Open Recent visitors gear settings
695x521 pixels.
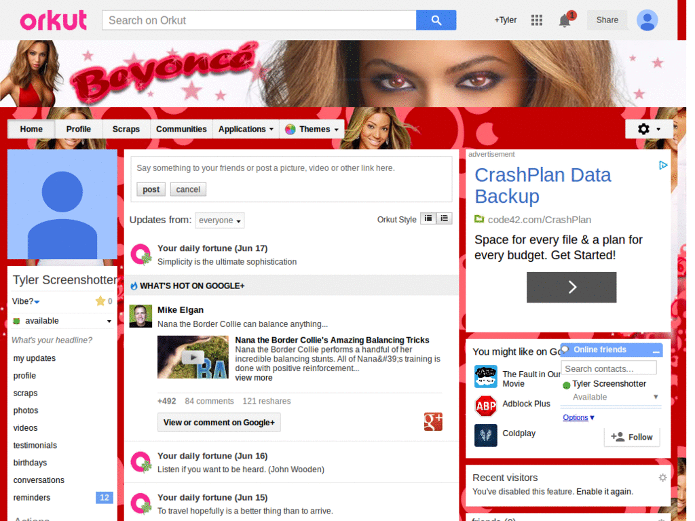[x=662, y=477]
